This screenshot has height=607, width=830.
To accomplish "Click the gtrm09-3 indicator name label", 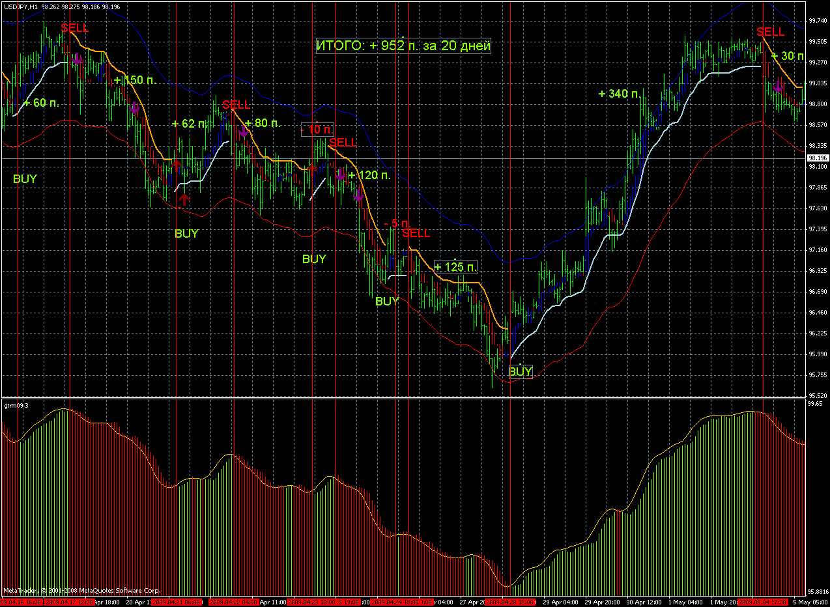I will pos(16,405).
